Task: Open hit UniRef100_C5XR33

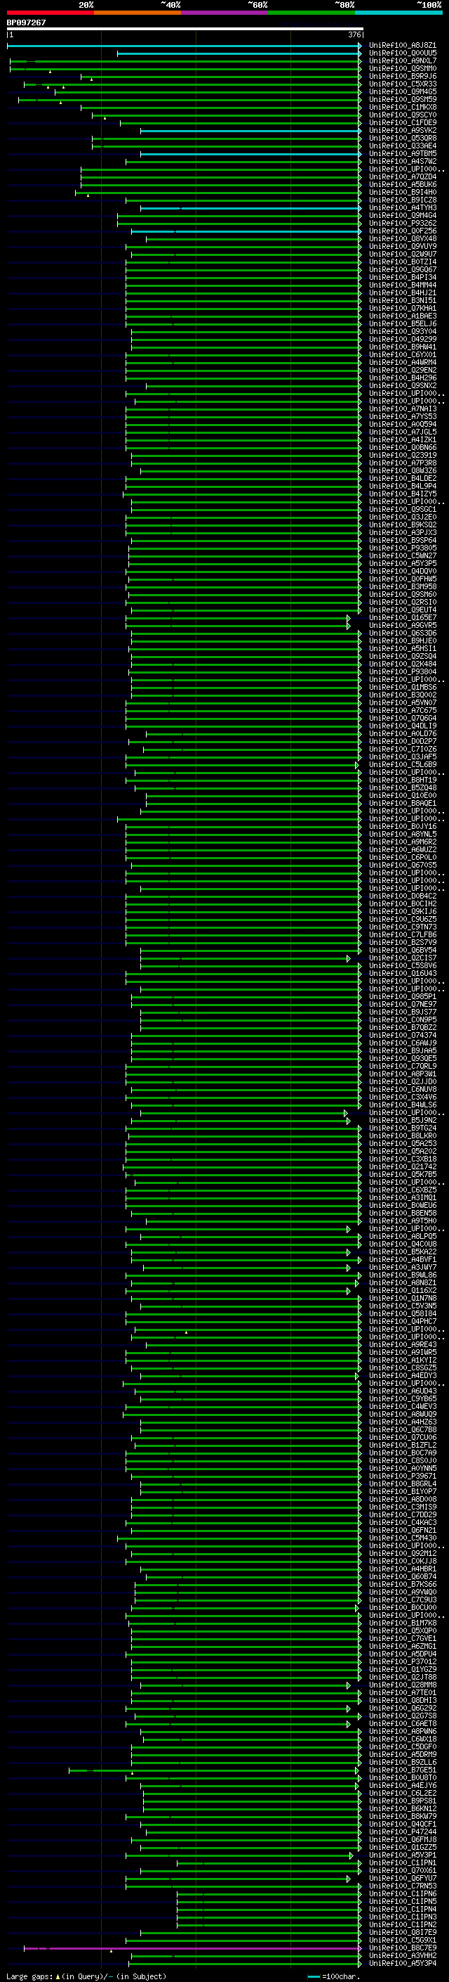Action: click(403, 84)
